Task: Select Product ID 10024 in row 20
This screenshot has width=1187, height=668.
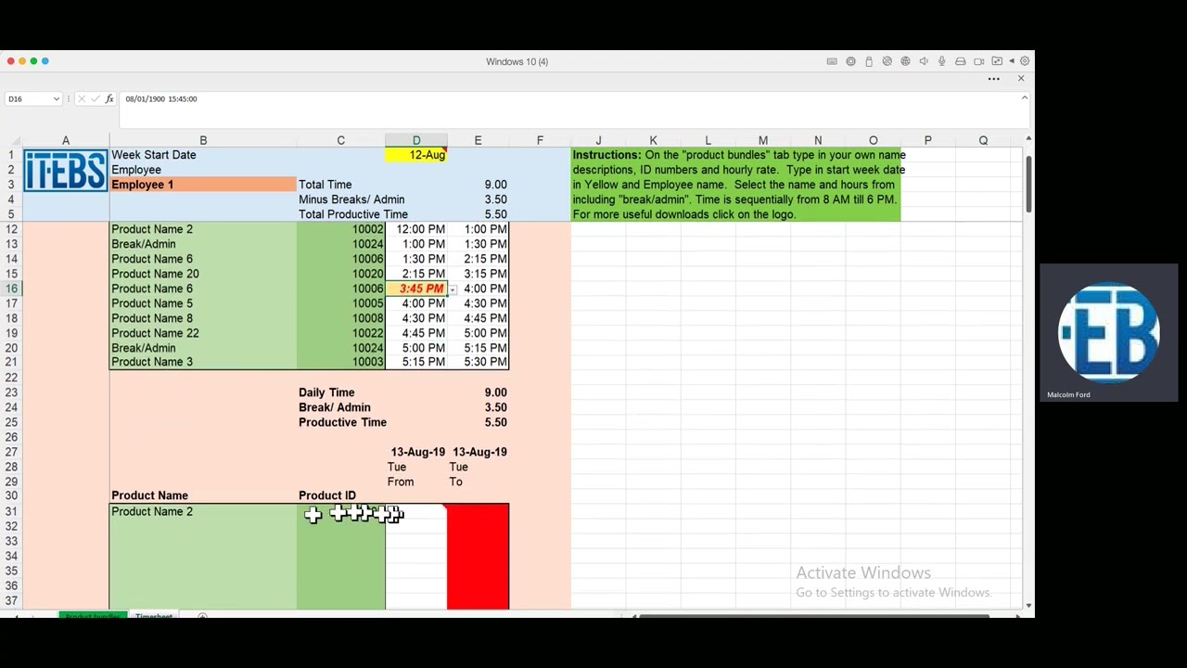Action: point(340,348)
